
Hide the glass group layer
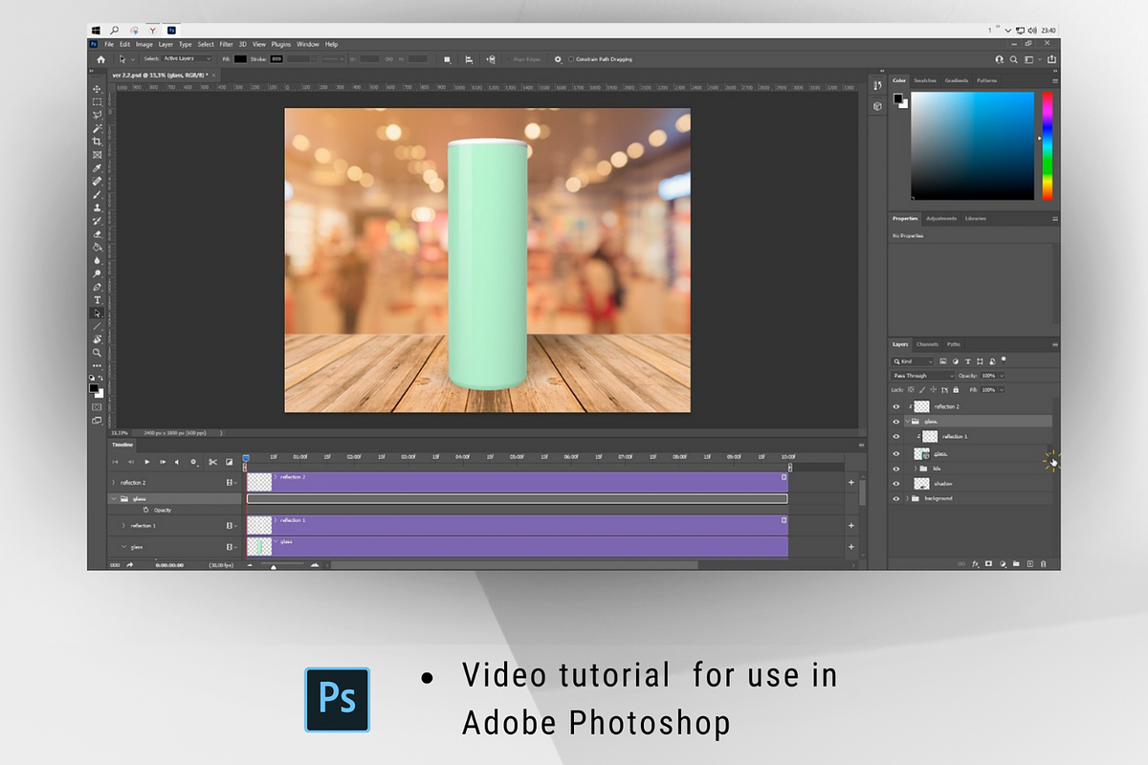[x=896, y=422]
